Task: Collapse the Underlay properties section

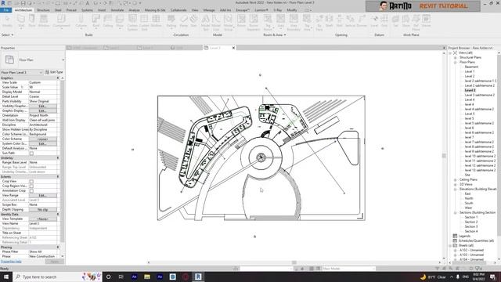Action: pyautogui.click(x=58, y=158)
